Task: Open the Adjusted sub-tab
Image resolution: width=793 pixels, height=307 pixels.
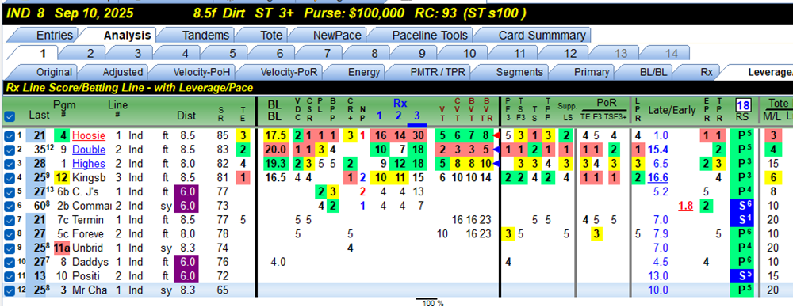Action: (x=123, y=72)
